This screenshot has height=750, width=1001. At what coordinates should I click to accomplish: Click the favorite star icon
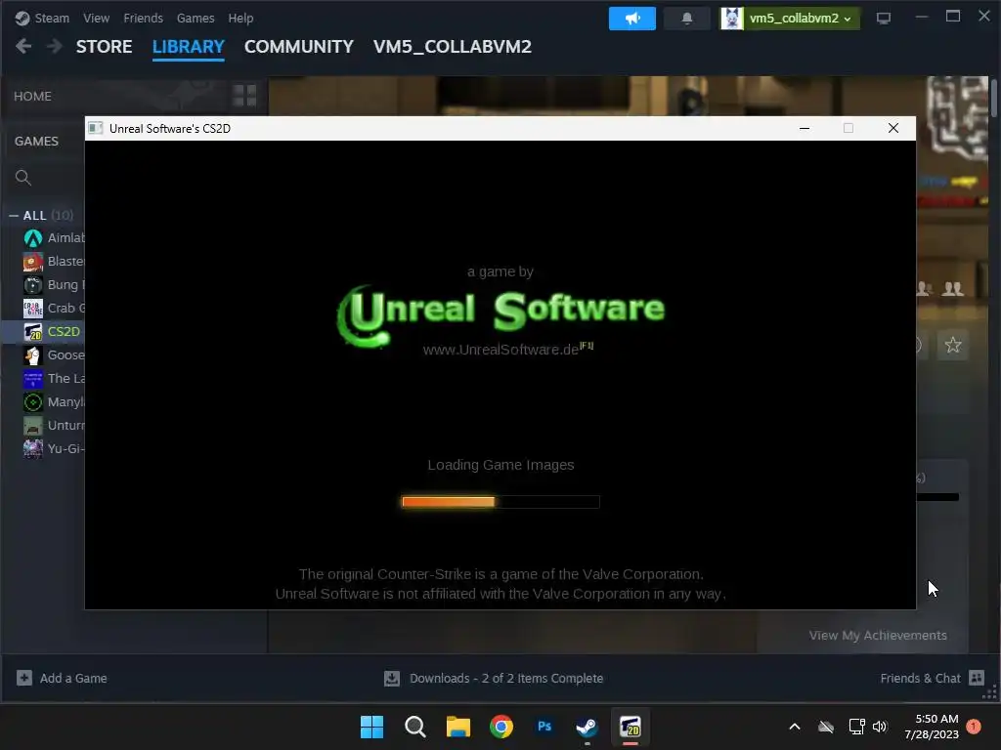[952, 345]
